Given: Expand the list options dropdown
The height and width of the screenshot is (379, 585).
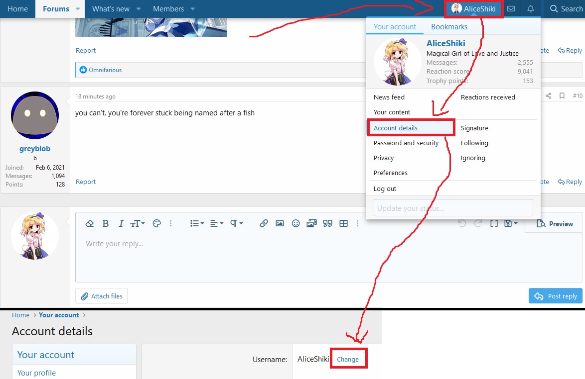Looking at the screenshot, I should click(x=197, y=224).
